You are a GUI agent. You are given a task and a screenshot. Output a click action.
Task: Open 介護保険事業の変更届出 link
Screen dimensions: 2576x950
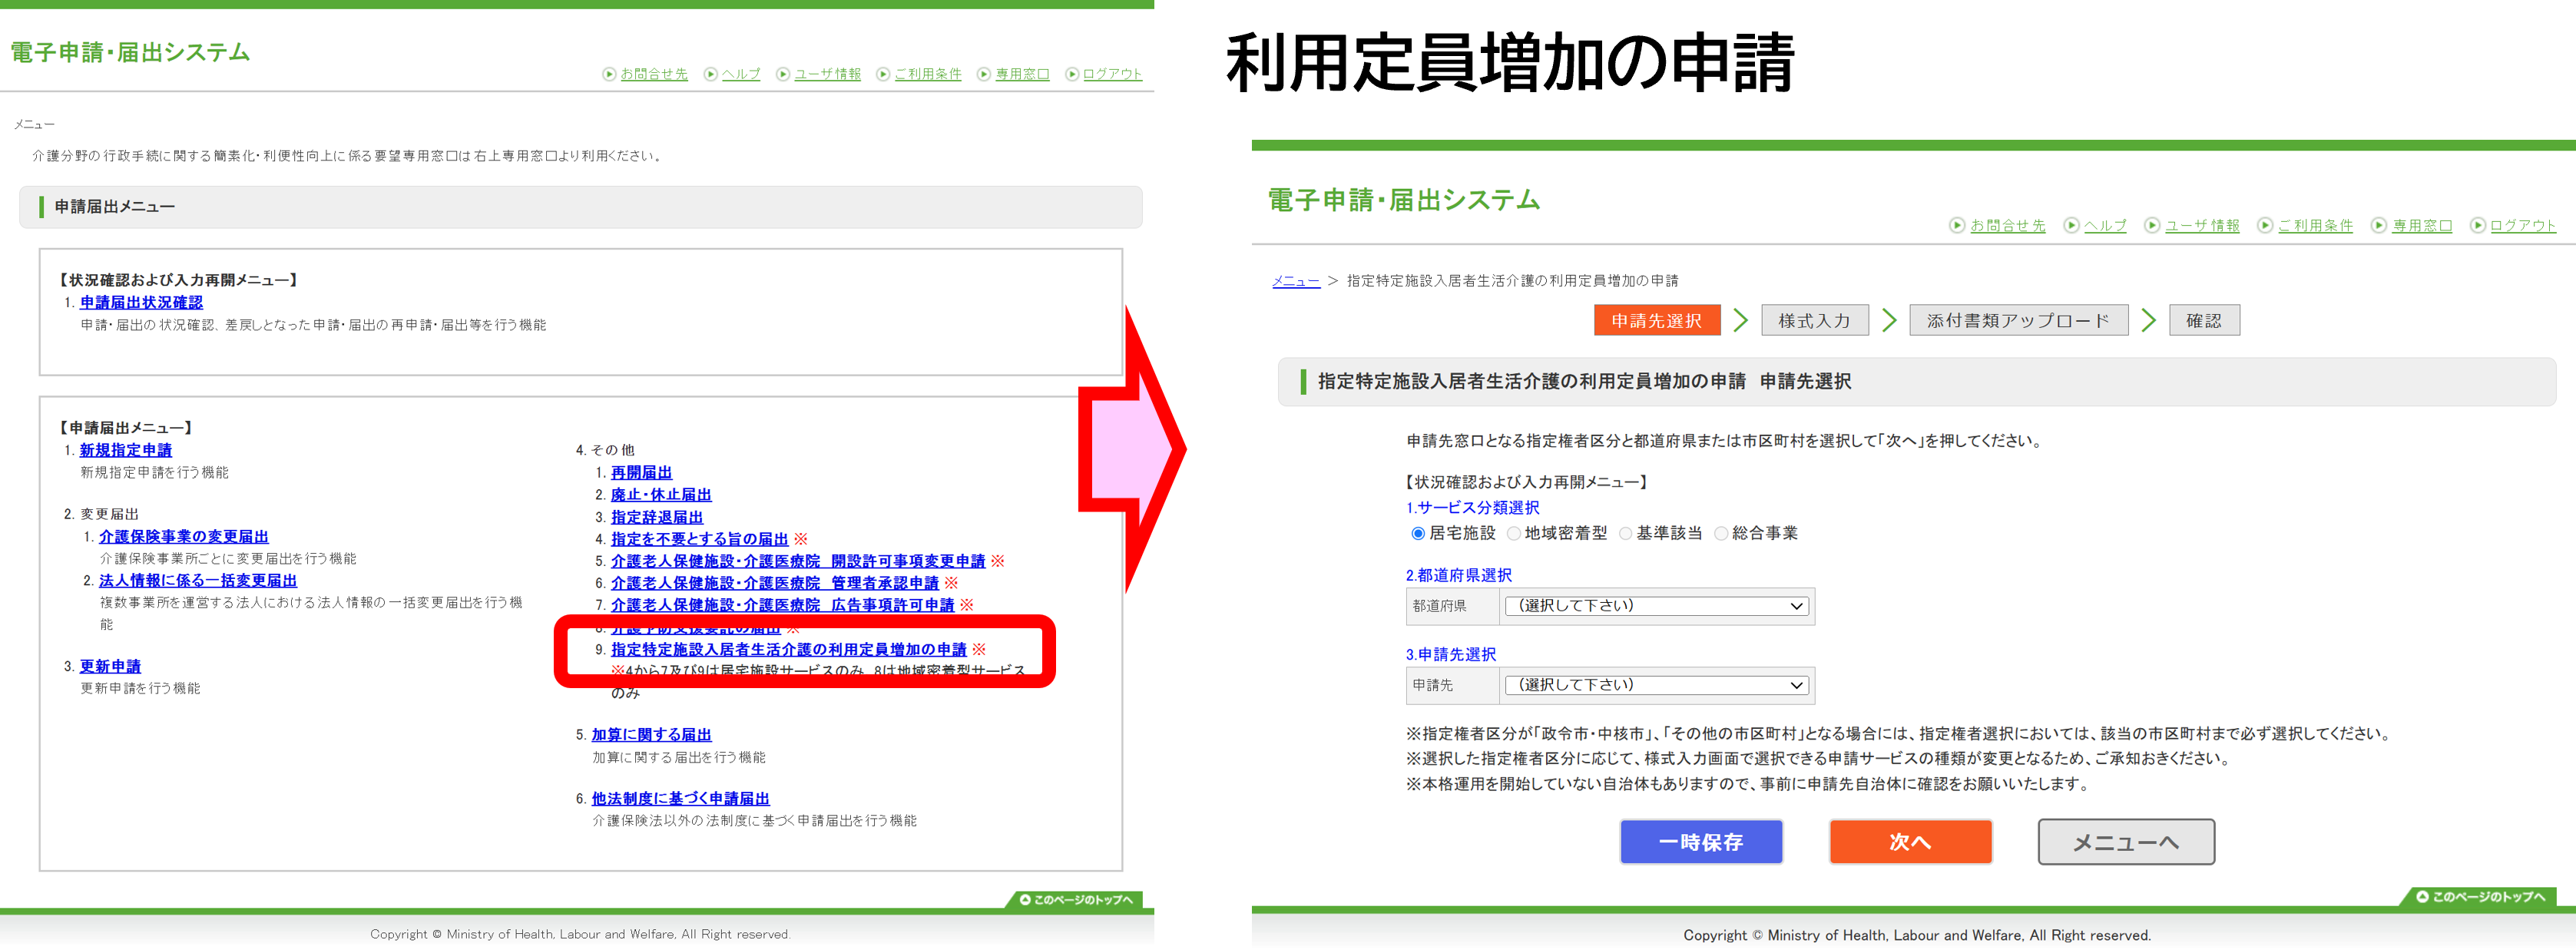[x=184, y=537]
